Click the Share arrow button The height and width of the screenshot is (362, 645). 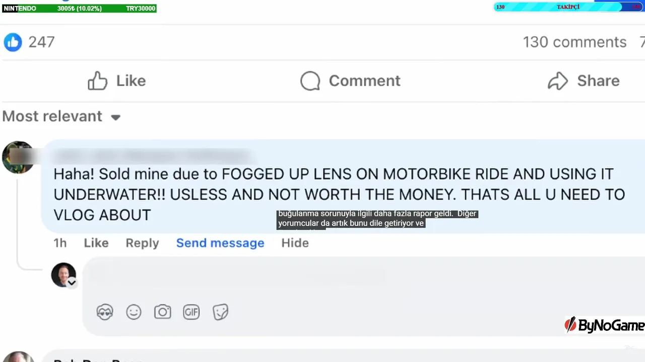tap(584, 81)
